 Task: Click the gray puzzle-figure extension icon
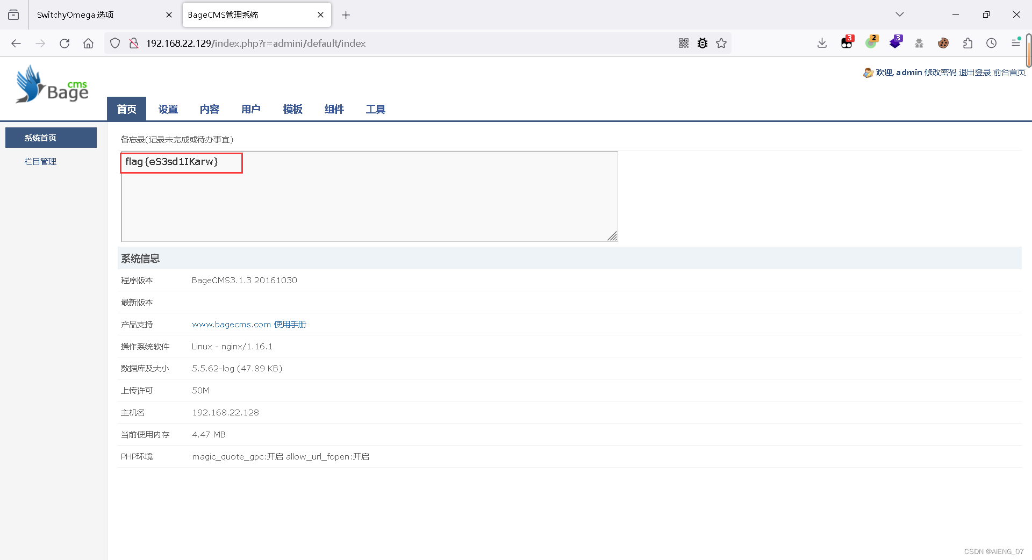[x=919, y=43]
